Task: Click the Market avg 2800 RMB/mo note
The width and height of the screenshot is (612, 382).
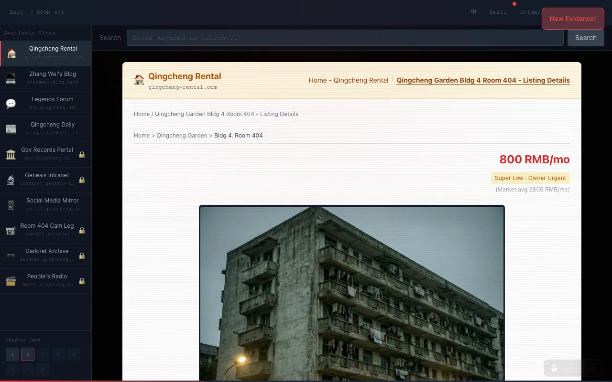Action: [533, 190]
